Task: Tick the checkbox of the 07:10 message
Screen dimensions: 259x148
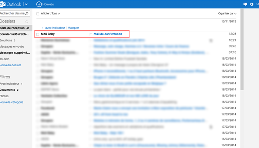Action: pyautogui.click(x=38, y=53)
